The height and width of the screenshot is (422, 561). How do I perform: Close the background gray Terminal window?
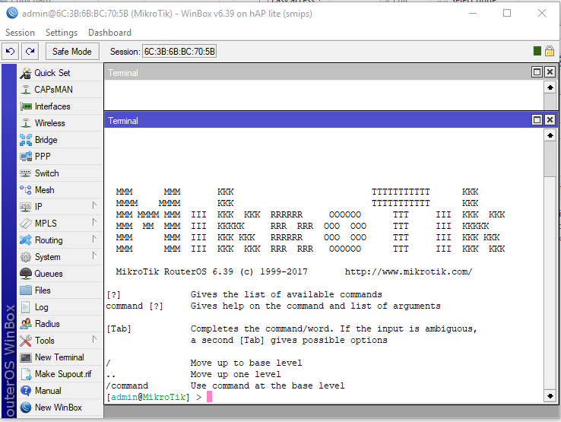[550, 72]
